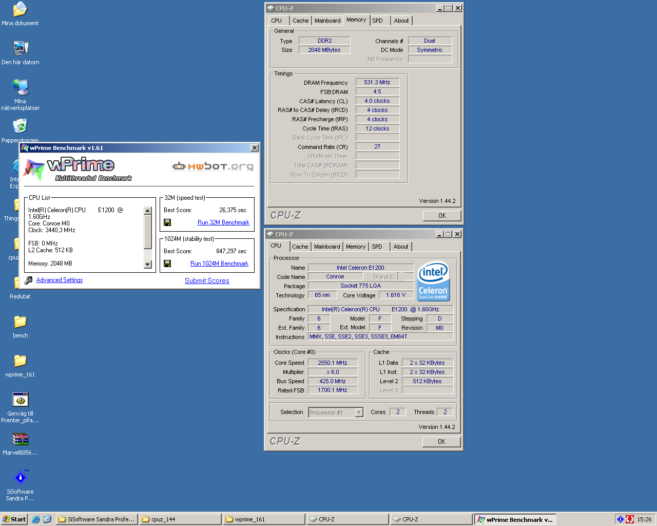Click the CAS# Latency 4.0 clocks value
657x526 pixels.
(x=377, y=101)
